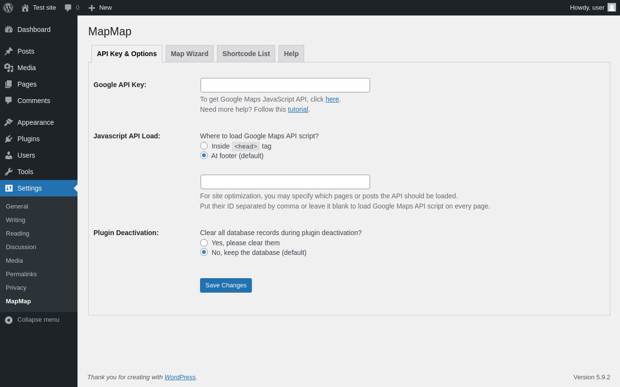Choose Yes, please clear them radio
The image size is (620, 387).
[x=204, y=243]
